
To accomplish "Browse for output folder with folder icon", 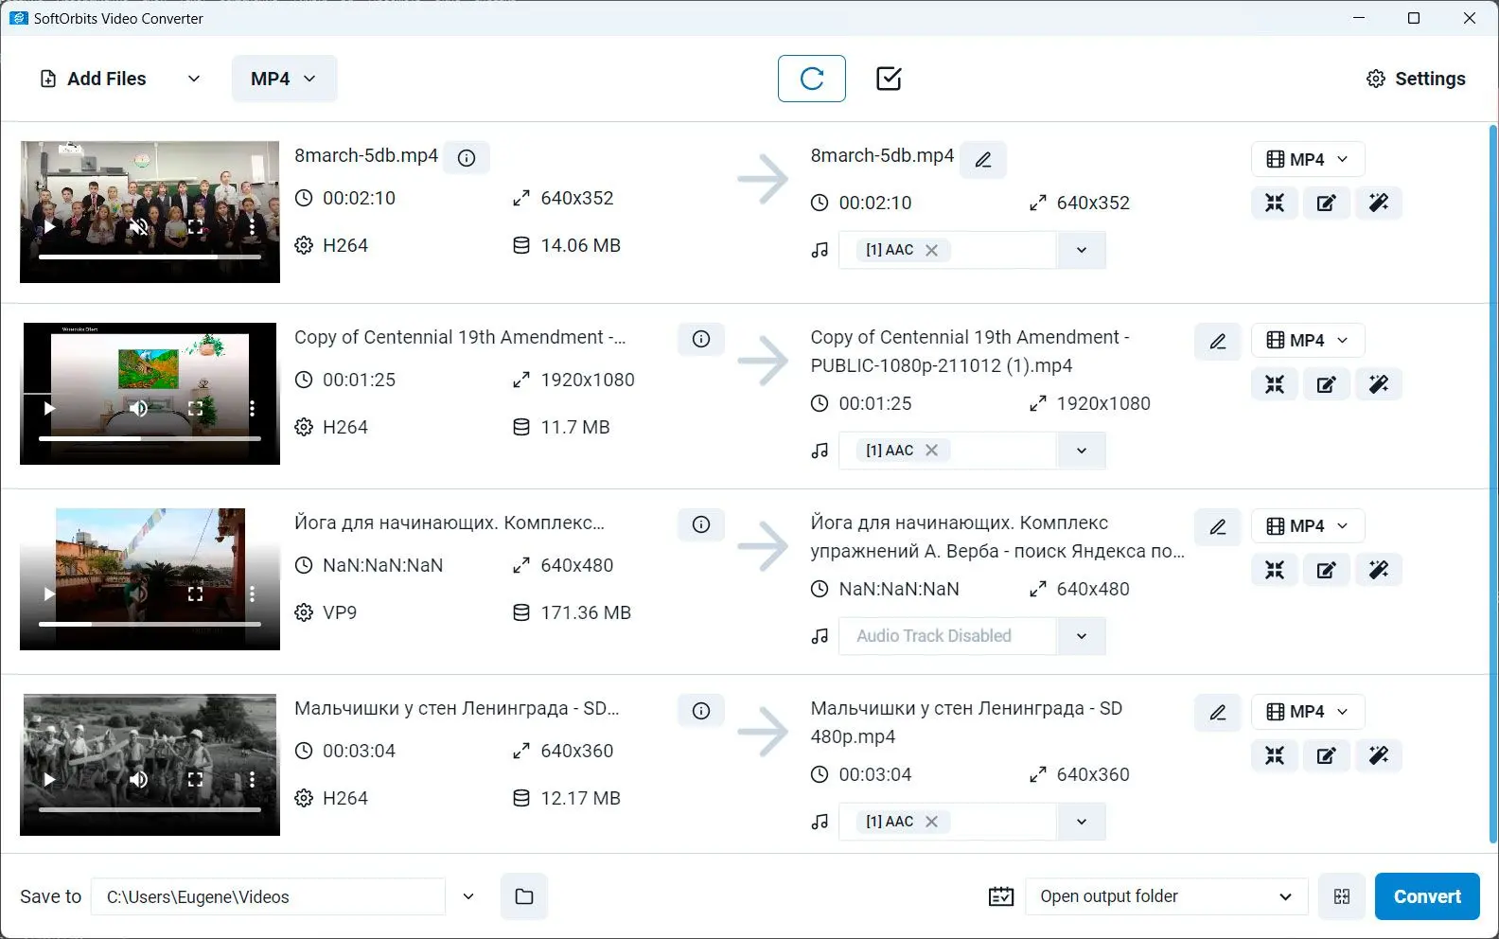I will point(524,896).
